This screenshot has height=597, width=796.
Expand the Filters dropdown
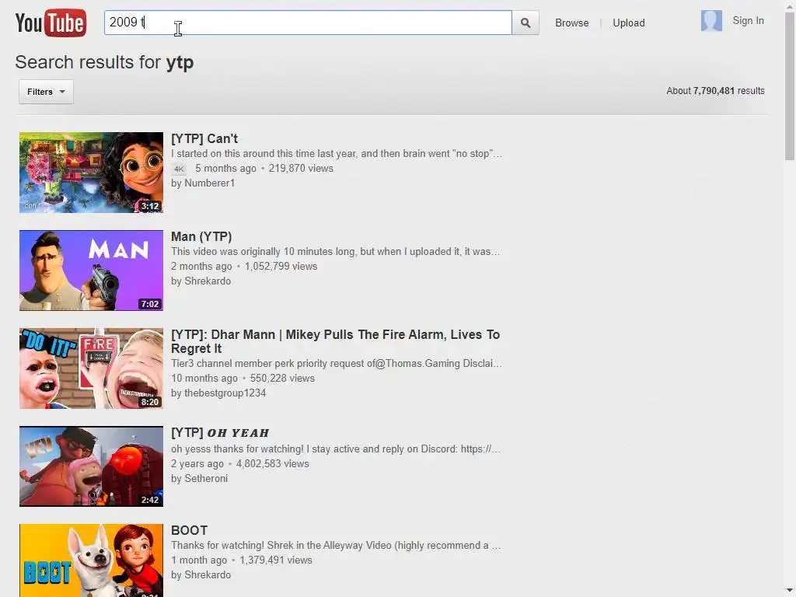[x=46, y=92]
